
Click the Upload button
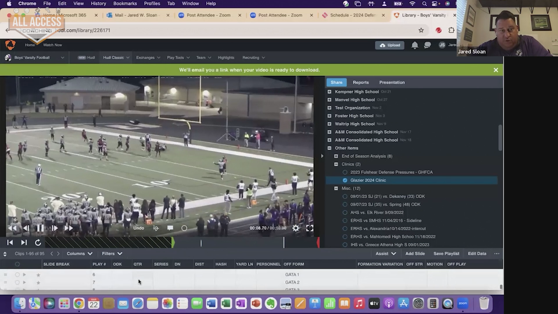[389, 45]
